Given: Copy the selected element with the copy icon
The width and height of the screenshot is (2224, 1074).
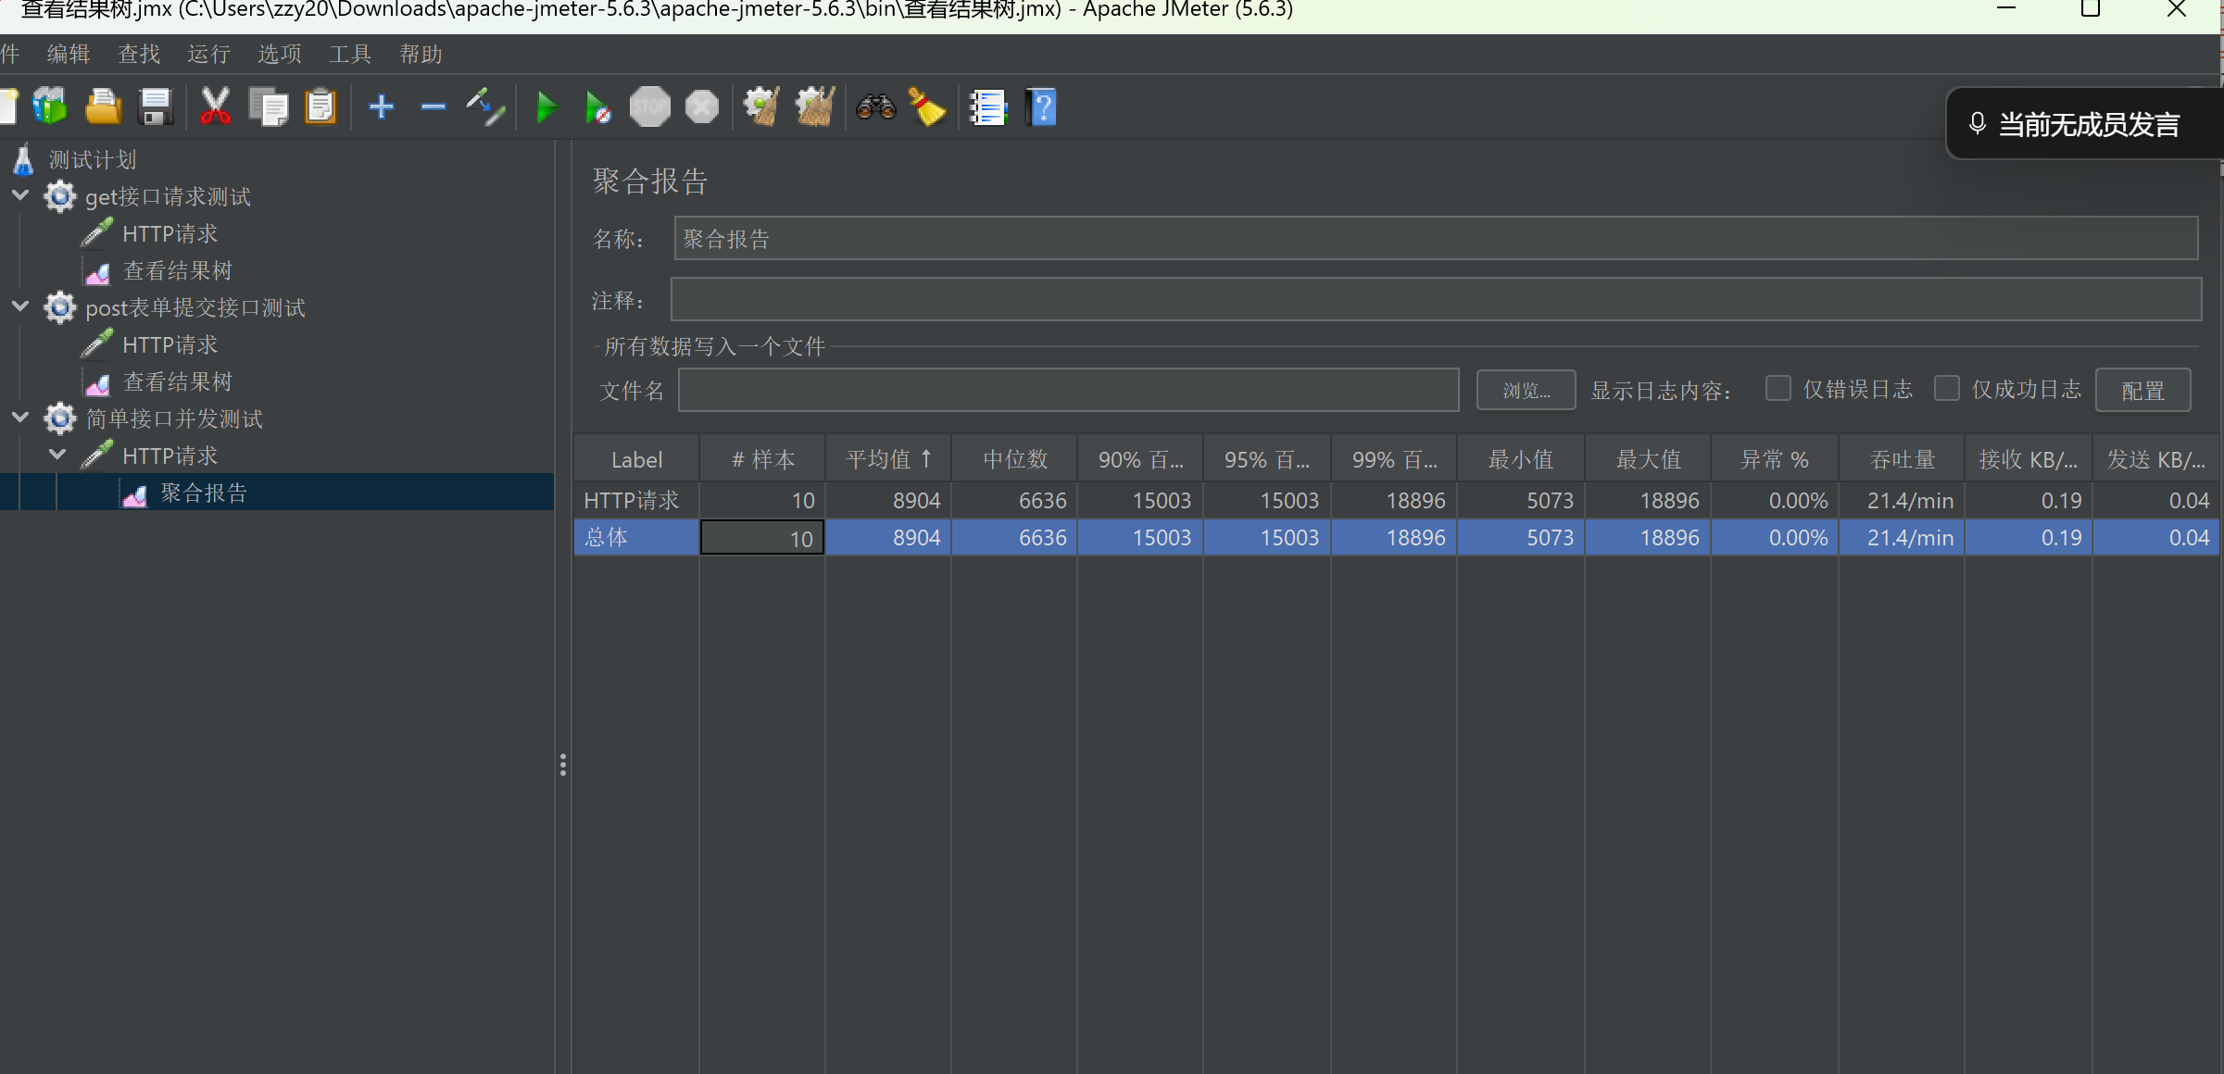Looking at the screenshot, I should [269, 106].
